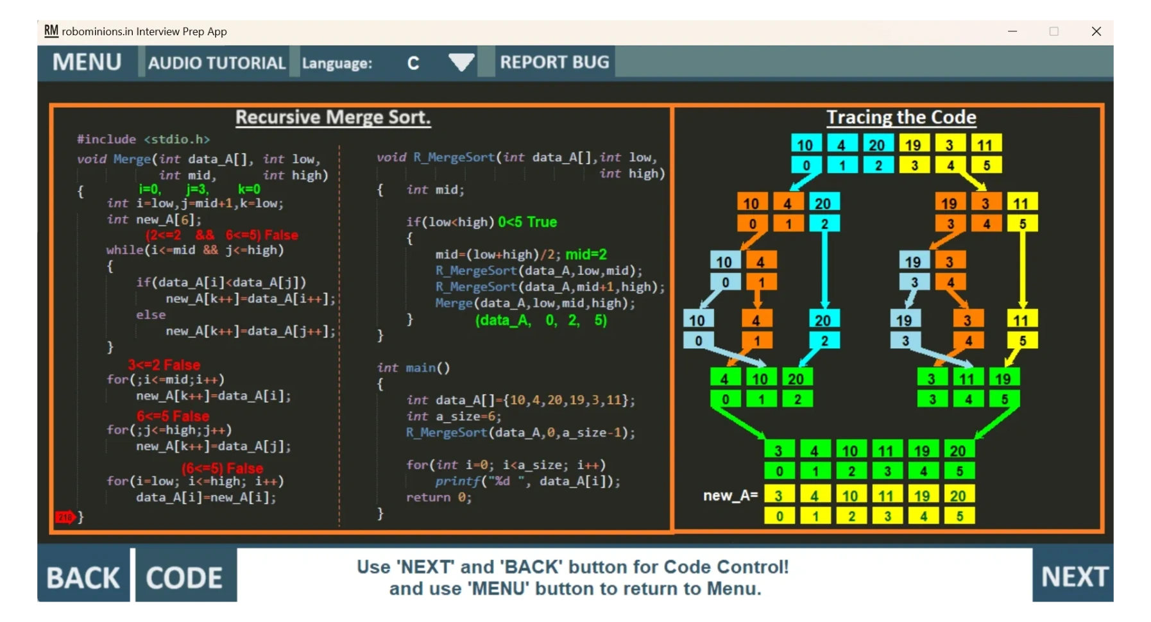This screenshot has height=622, width=1151.
Task: Minimize the Interview Prep App window
Action: coord(1013,31)
